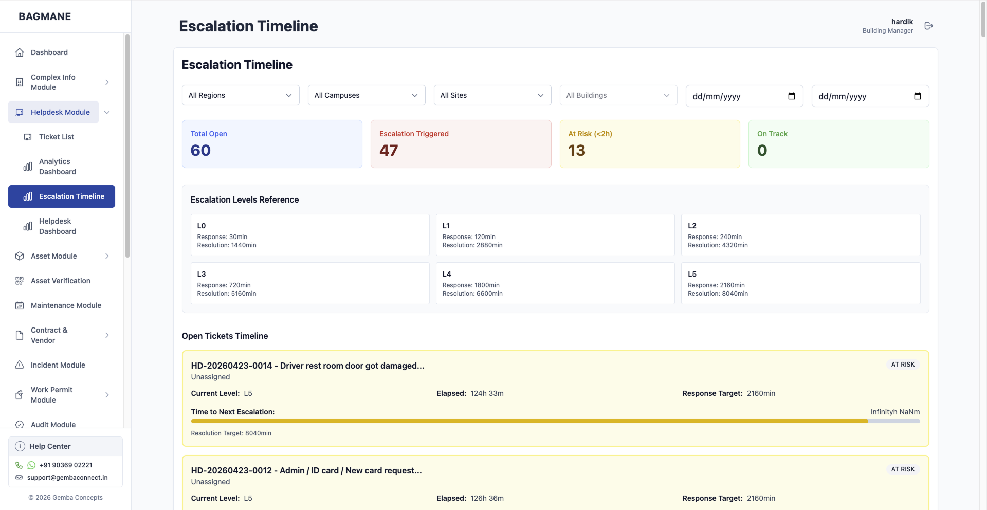Click the Help Center button
987x510 pixels.
pos(65,446)
